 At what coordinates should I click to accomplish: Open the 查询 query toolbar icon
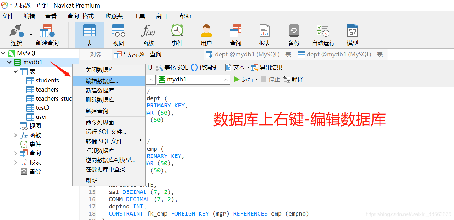coord(235,35)
